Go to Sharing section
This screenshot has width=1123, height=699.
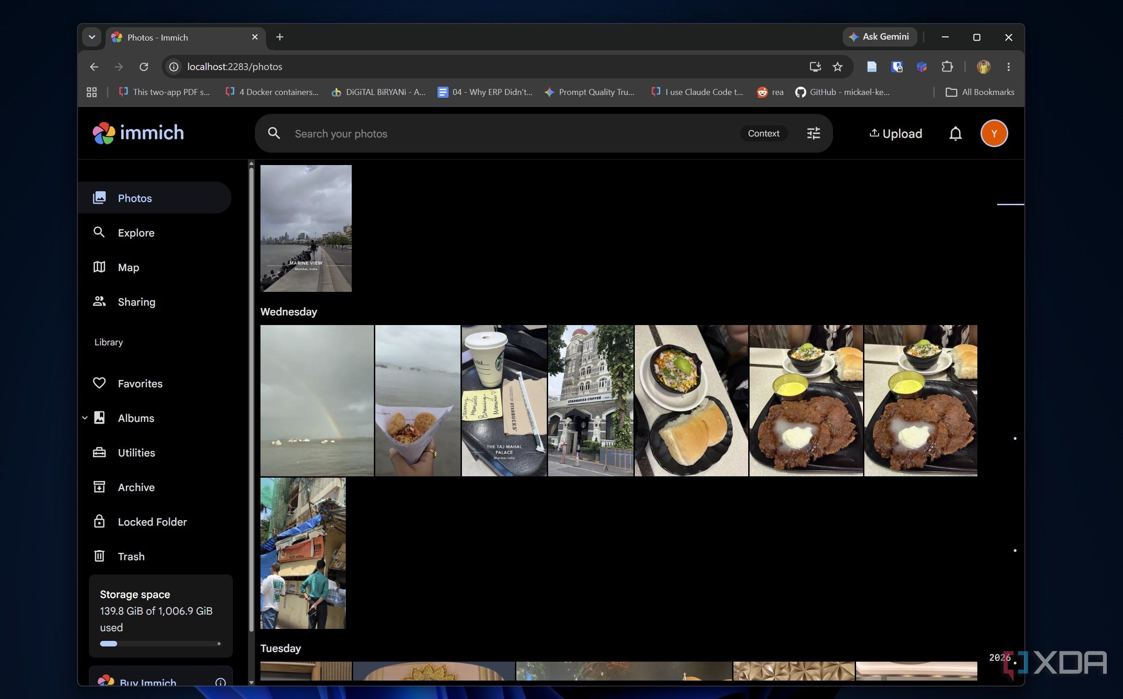(x=154, y=302)
